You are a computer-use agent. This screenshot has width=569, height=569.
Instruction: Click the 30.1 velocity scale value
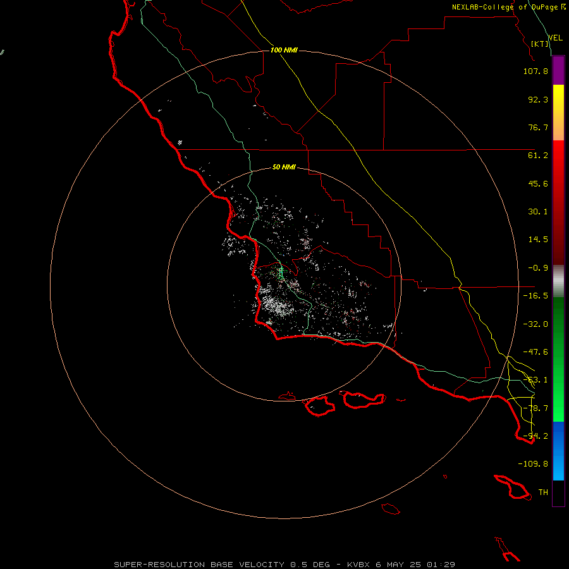[x=538, y=212]
